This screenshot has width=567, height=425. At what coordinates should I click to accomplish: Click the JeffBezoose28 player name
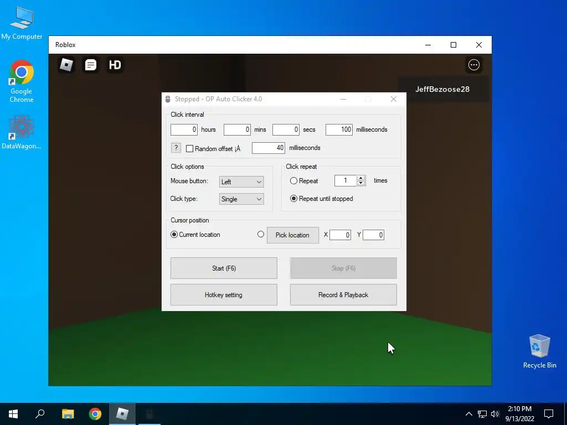[x=442, y=89]
